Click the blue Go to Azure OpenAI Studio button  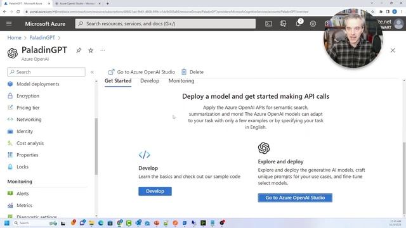coord(295,198)
